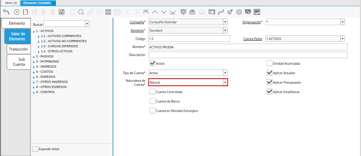The image size is (361, 156).
Task: Create a new record with blank page icon
Action: click(x=26, y=12)
